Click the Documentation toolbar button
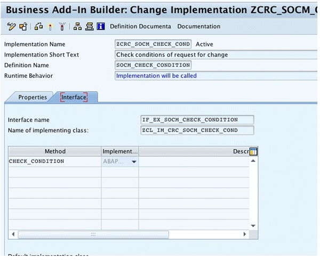Screen dimensions: 320x260 tap(198, 26)
